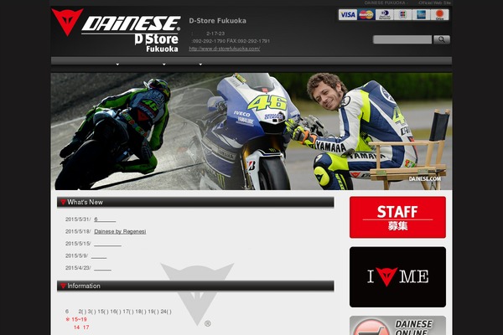
Task: Open the 2015/5/15 news link
Action: [107, 244]
